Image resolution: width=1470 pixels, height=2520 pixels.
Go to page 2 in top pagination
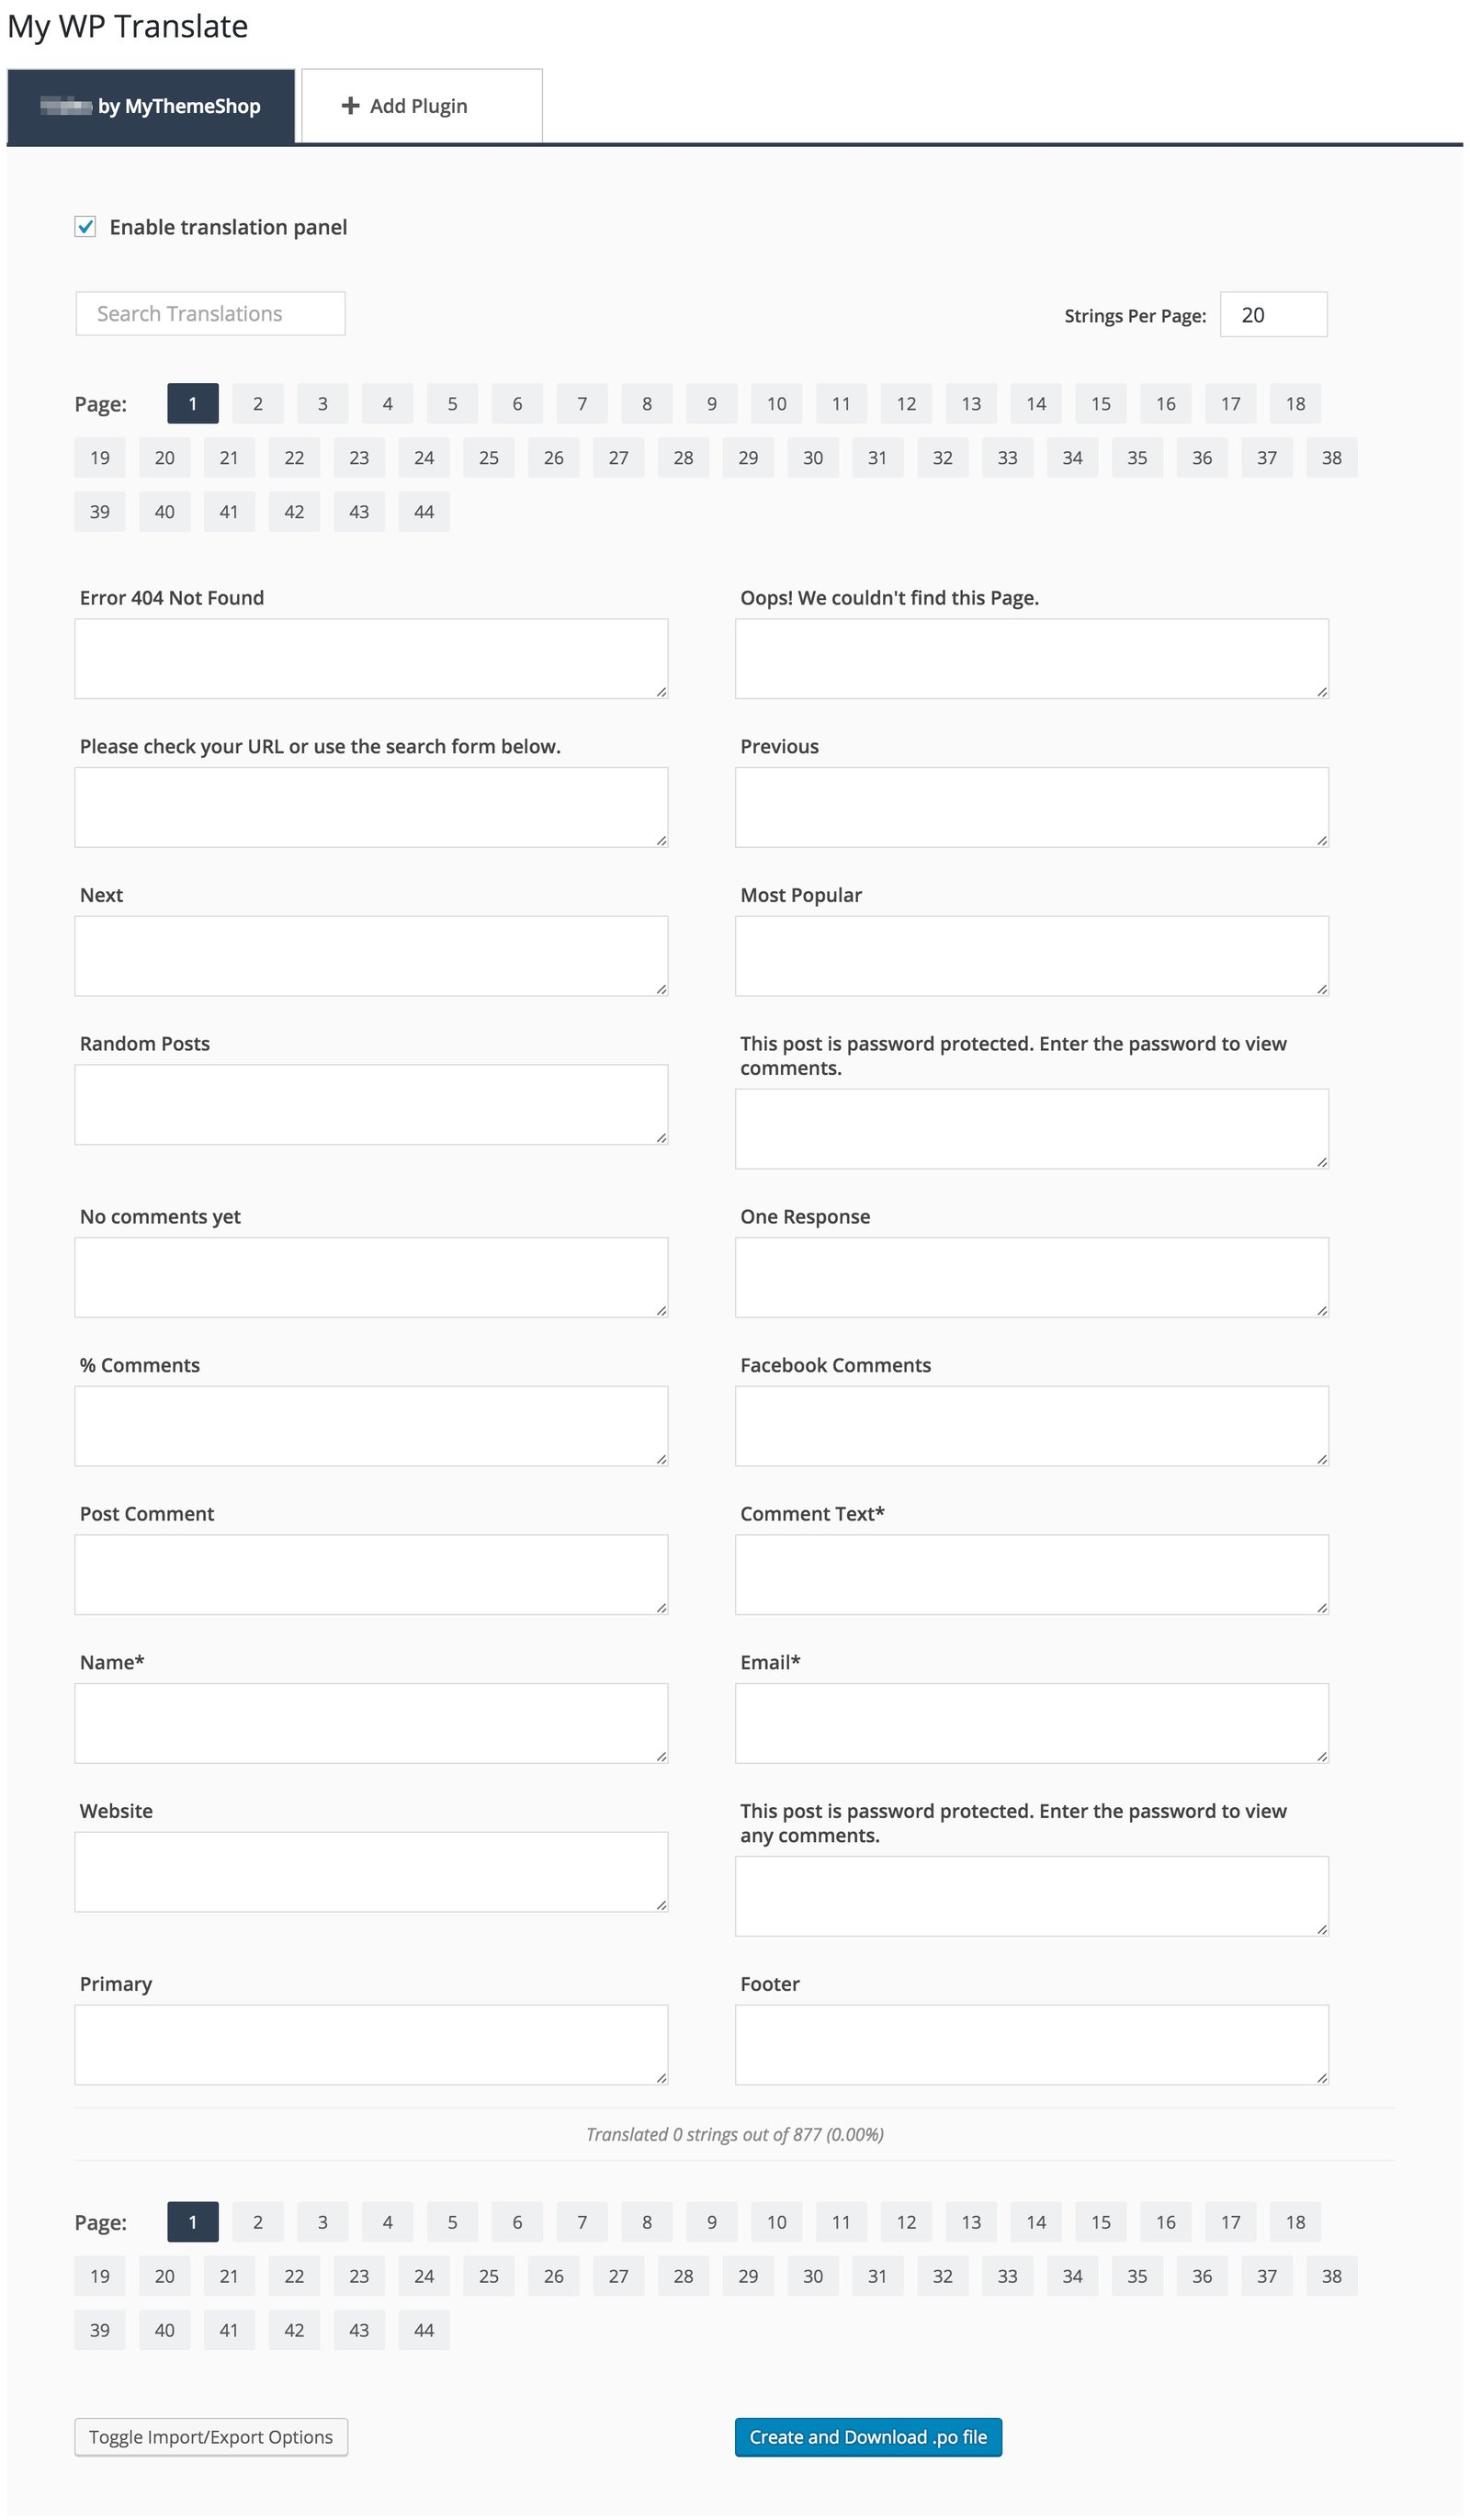click(x=258, y=404)
